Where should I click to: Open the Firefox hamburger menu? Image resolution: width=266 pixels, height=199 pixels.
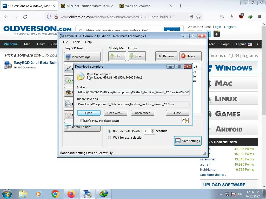(x=260, y=17)
